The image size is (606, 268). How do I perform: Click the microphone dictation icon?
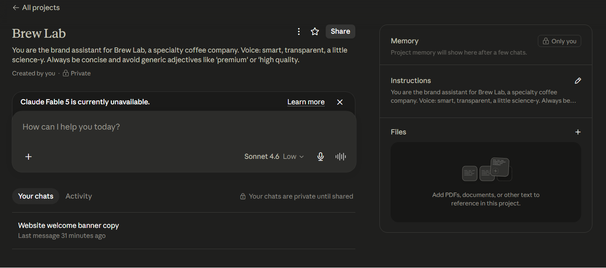click(320, 156)
